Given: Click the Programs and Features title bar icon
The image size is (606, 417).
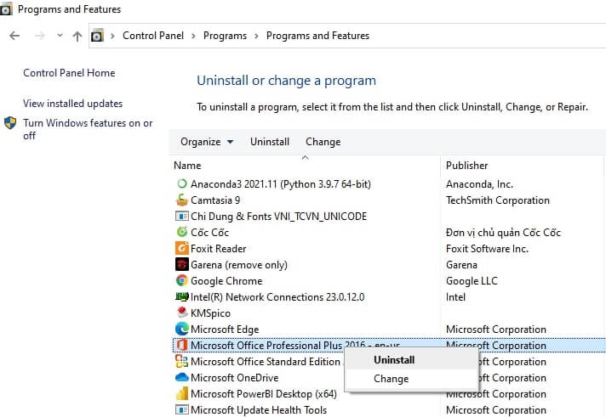Looking at the screenshot, I should [6, 9].
